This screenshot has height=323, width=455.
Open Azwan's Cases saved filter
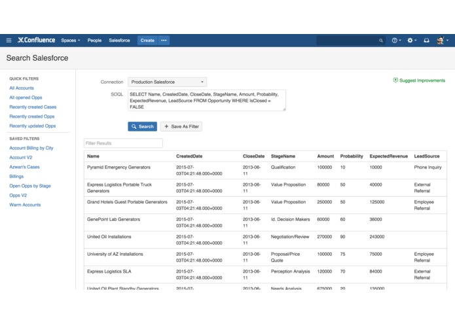pyautogui.click(x=24, y=167)
